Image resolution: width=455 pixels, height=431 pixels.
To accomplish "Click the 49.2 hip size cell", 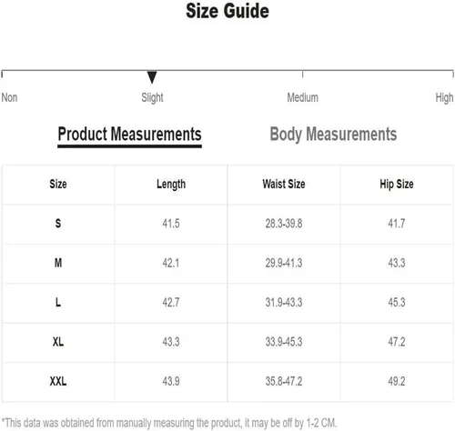I will pyautogui.click(x=397, y=381).
